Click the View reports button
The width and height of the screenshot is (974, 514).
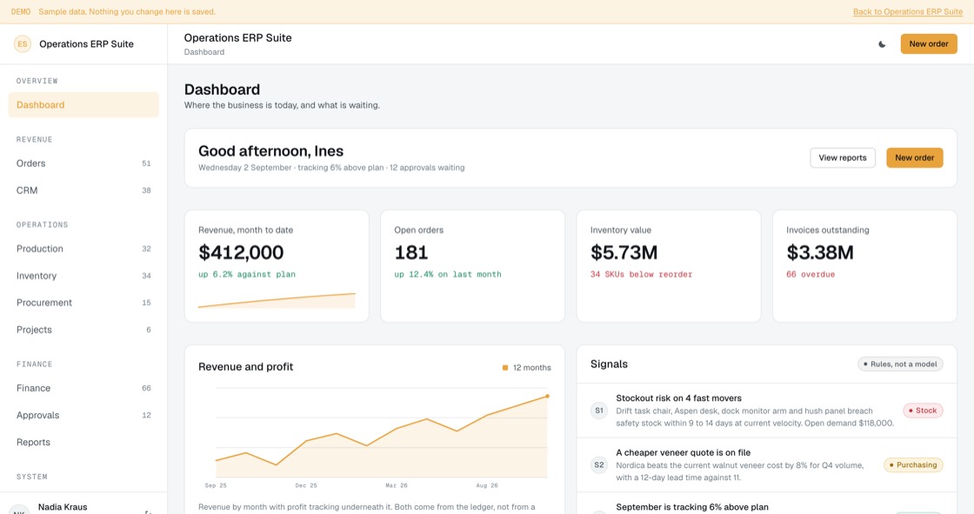(843, 158)
